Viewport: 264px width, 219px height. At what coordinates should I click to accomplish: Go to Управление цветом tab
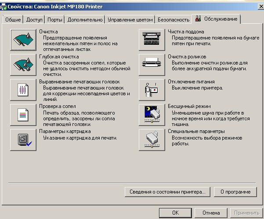pyautogui.click(x=130, y=20)
